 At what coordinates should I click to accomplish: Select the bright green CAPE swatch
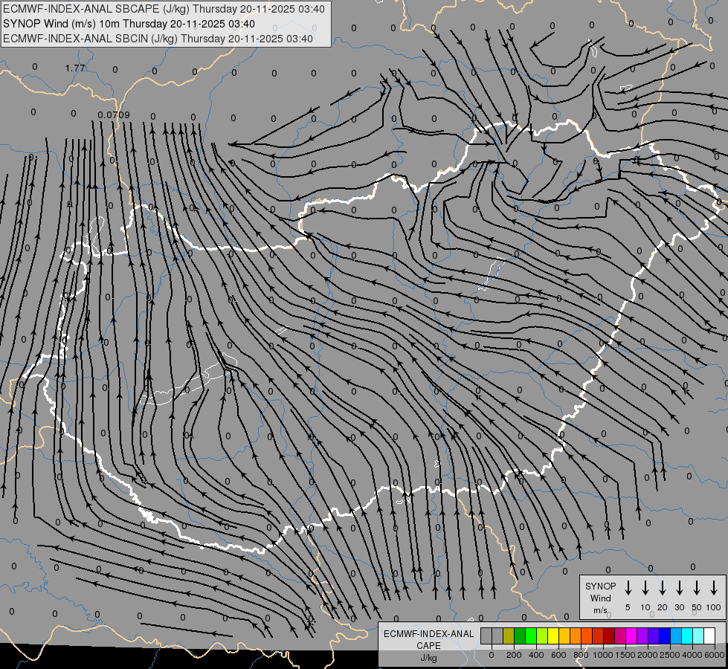(x=531, y=636)
